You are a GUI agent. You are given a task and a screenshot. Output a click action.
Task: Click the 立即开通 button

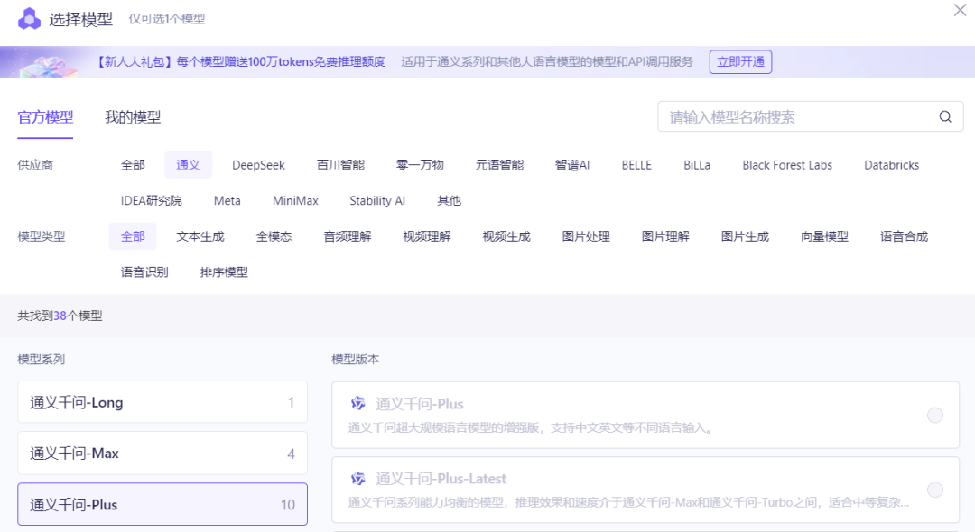click(739, 62)
